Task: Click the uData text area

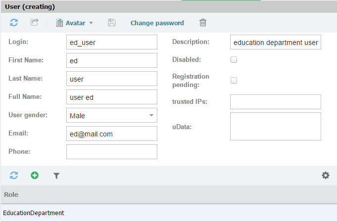Action: point(276,126)
